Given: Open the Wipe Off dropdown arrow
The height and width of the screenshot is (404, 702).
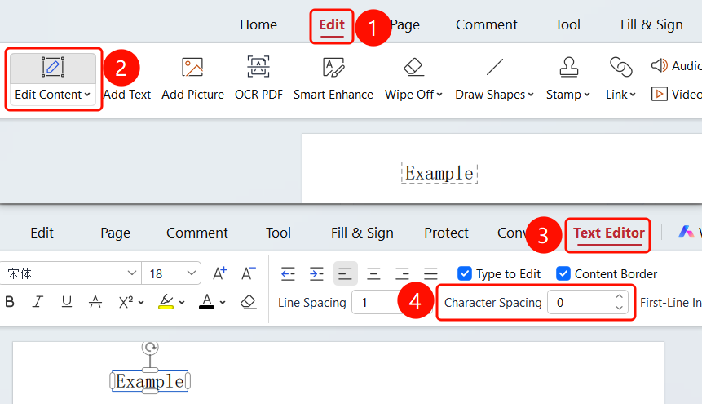Looking at the screenshot, I should tap(439, 95).
